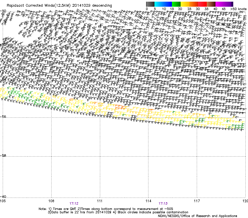Click the purple time label '17:13'
This screenshot has height=218, width=248.
(x=163, y=204)
